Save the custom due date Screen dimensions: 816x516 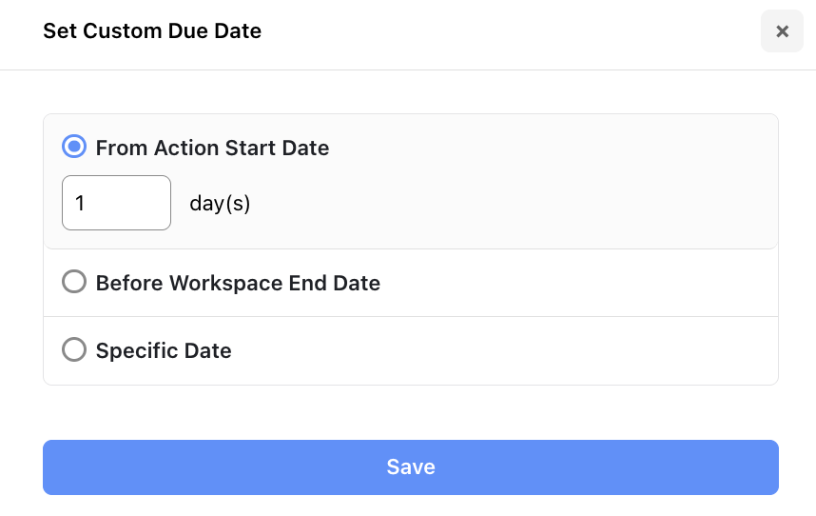click(410, 467)
